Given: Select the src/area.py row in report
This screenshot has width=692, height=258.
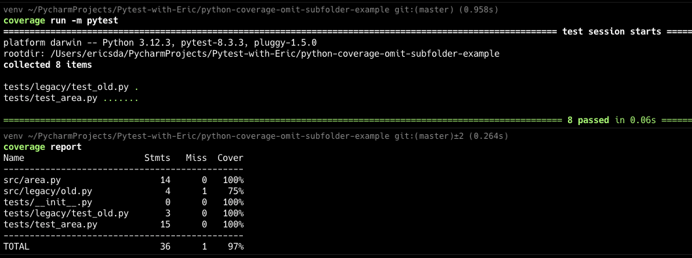Looking at the screenshot, I should pyautogui.click(x=123, y=180).
